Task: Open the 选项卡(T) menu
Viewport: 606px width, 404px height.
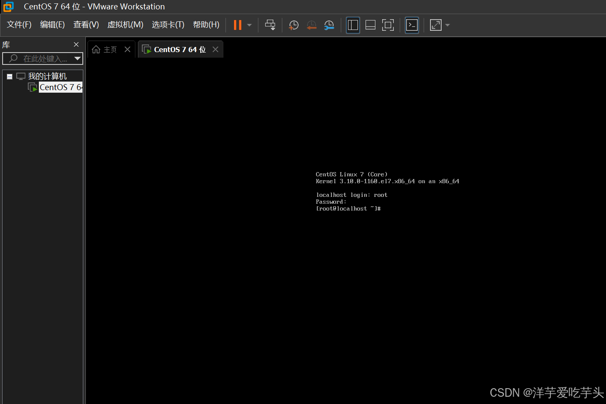Action: click(x=168, y=25)
